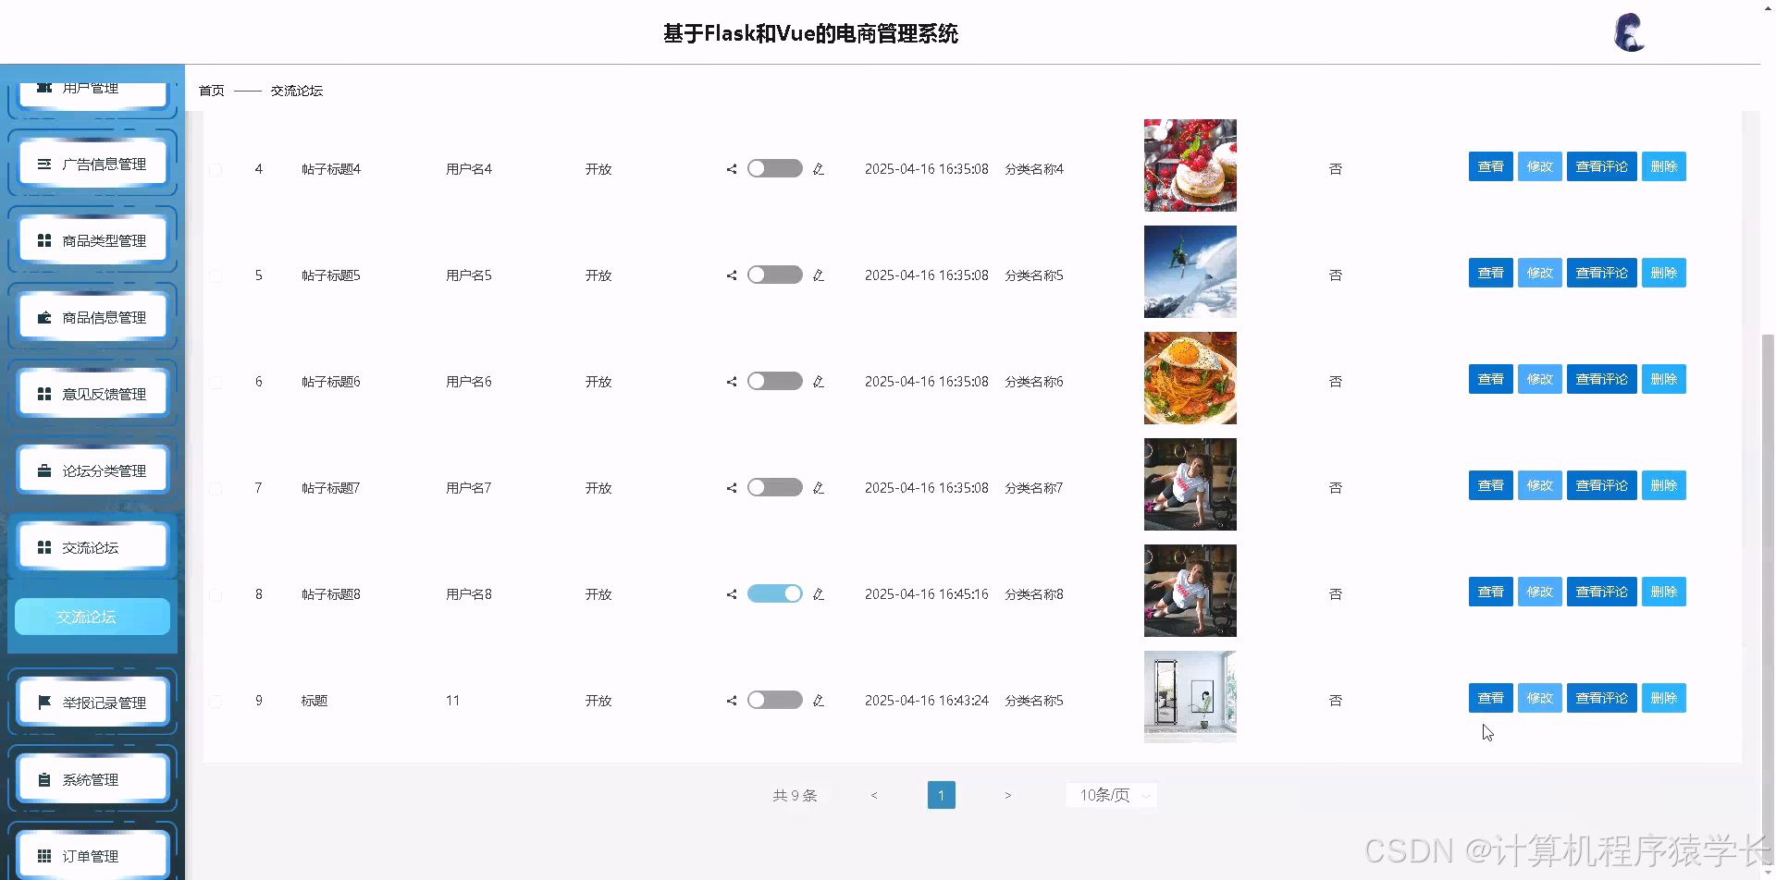Click the edit pencil icon in row 4

pyautogui.click(x=819, y=169)
